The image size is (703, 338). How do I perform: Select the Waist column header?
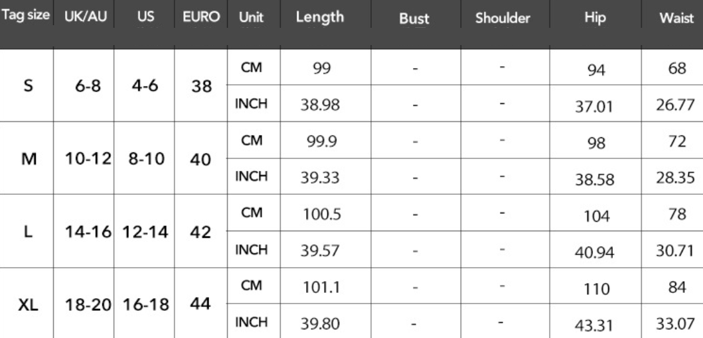click(x=676, y=18)
